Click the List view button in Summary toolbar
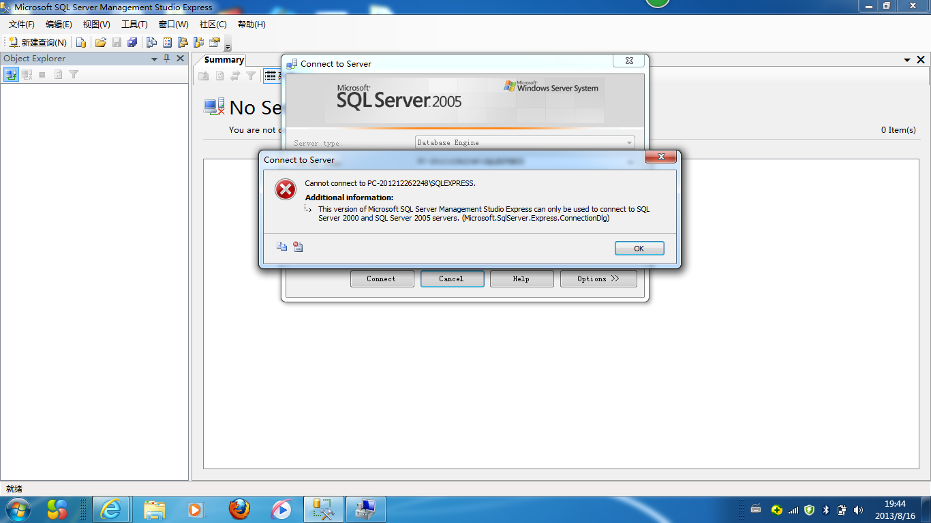The height and width of the screenshot is (523, 931). click(x=272, y=76)
